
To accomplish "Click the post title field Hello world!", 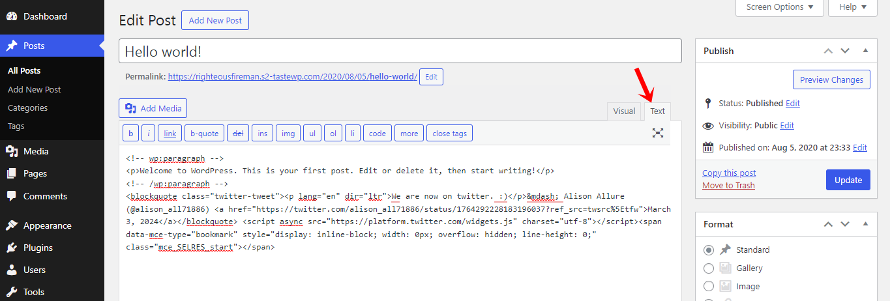I will 400,51.
